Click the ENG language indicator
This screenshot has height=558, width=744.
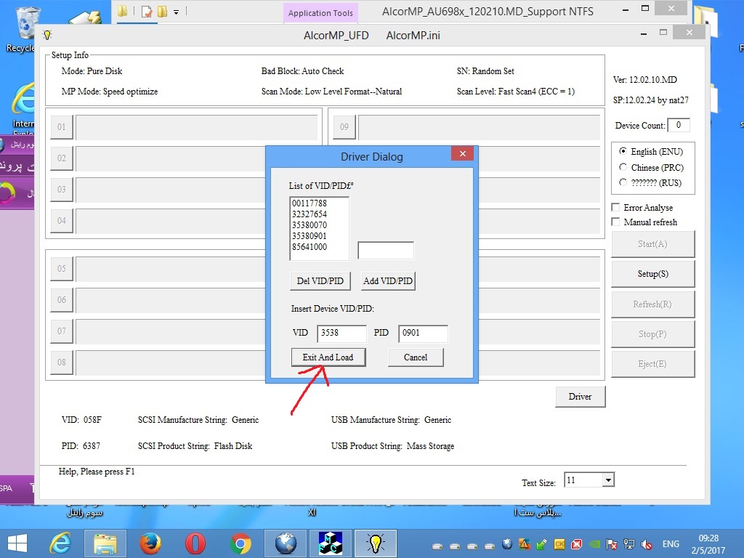click(x=671, y=544)
